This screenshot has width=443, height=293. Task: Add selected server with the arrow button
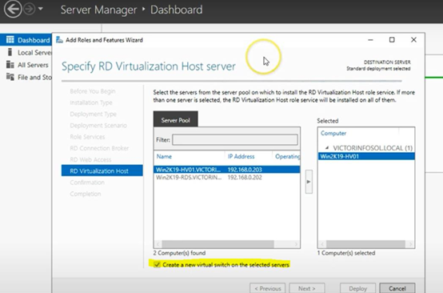coord(309,182)
